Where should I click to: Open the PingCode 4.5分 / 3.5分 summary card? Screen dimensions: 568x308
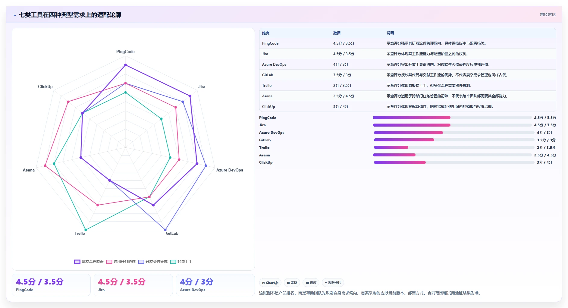coord(51,285)
